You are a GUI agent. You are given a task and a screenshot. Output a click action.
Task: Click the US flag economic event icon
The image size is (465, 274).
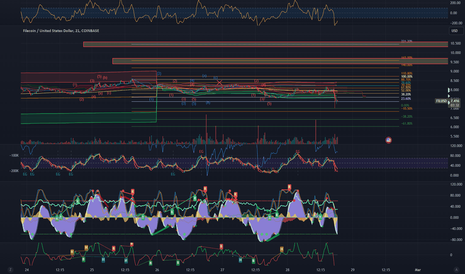389,140
